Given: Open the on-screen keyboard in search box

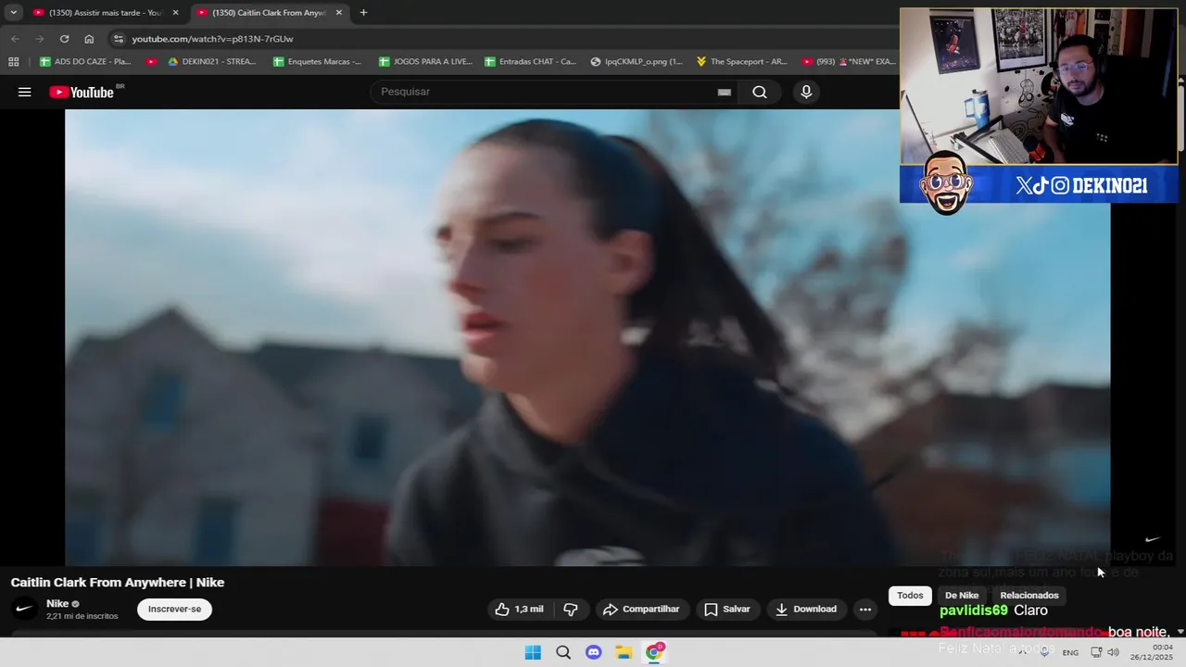Looking at the screenshot, I should pyautogui.click(x=725, y=92).
